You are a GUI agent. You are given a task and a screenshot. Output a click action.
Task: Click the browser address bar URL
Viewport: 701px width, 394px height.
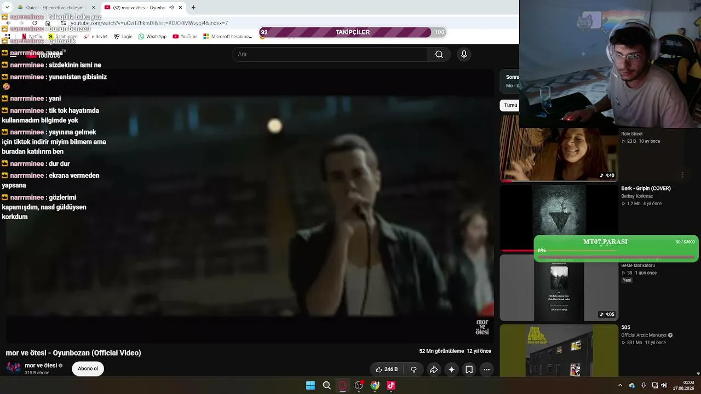[x=149, y=24]
